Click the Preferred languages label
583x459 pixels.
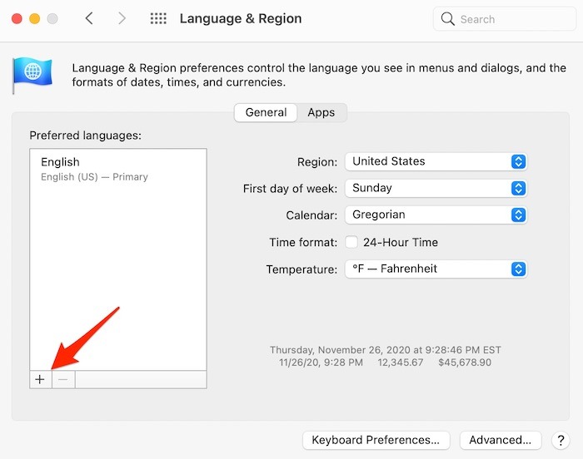[x=86, y=136]
